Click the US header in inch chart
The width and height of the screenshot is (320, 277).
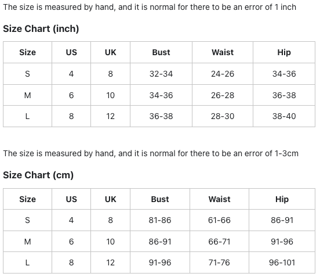pyautogui.click(x=71, y=52)
